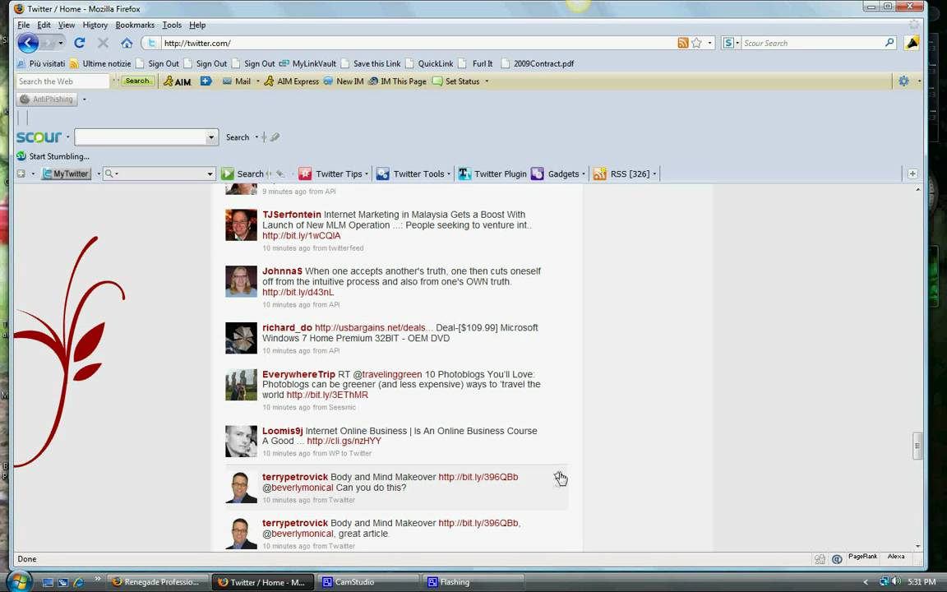Click the RSS feed icon in the address bar
The width and height of the screenshot is (947, 592).
(x=682, y=43)
